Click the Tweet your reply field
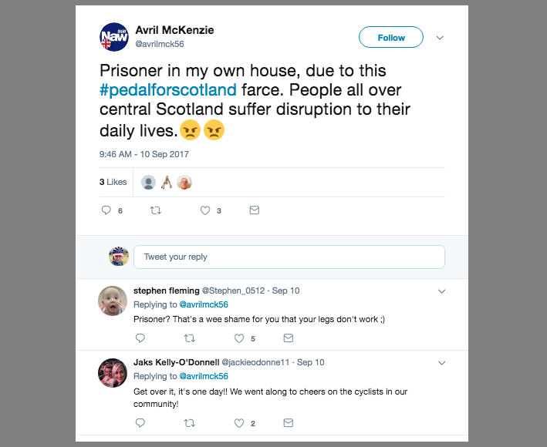The width and height of the screenshot is (547, 447). tap(289, 257)
